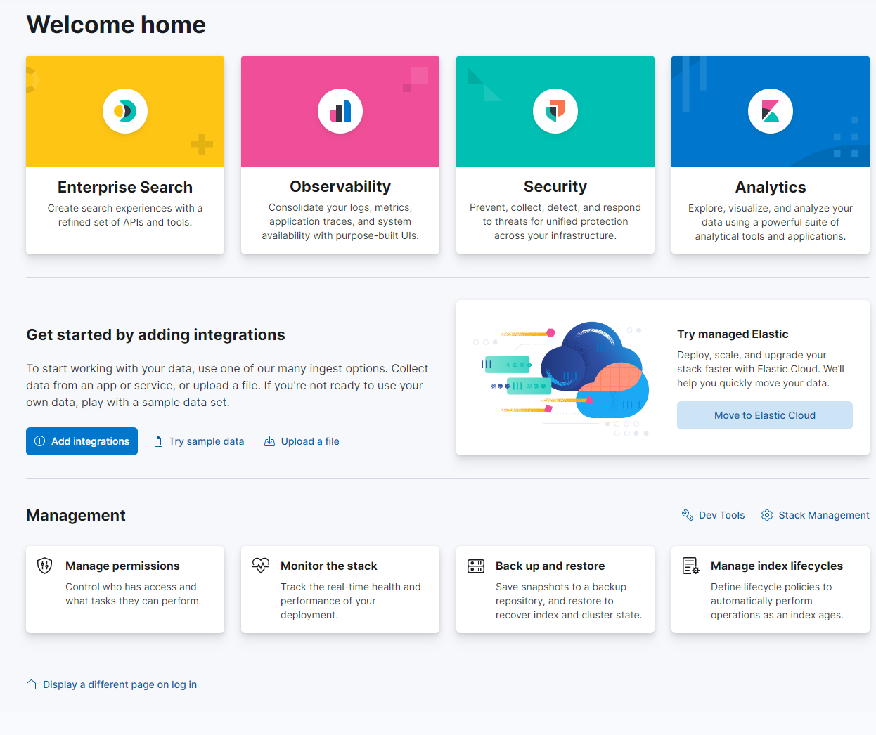876x735 pixels.
Task: Click the Analytics Kibana logo icon
Action: coord(771,111)
